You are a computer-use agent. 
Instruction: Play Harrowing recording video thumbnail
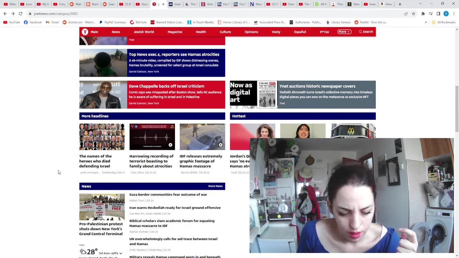tap(152, 137)
